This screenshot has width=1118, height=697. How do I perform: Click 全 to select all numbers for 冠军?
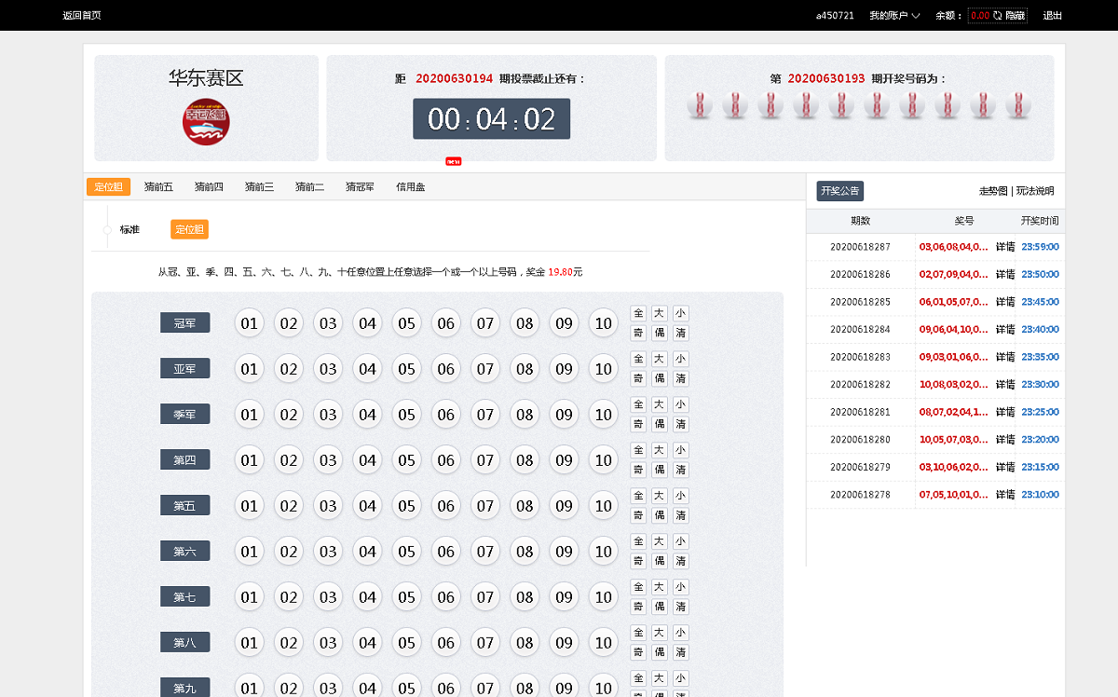tap(638, 312)
